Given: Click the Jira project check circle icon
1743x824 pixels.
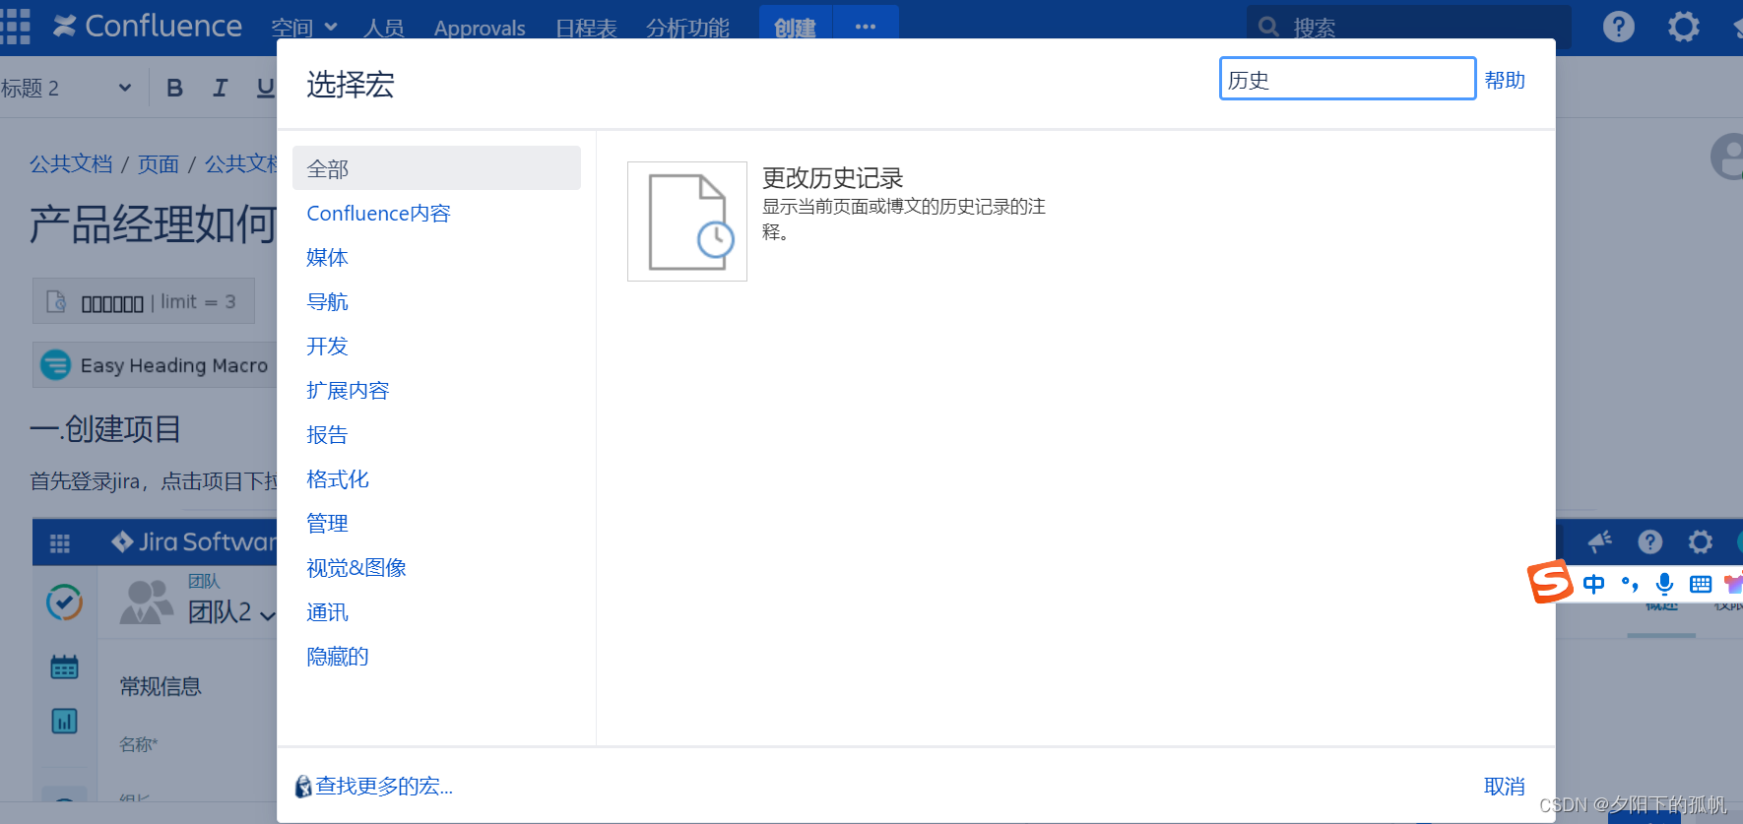Looking at the screenshot, I should coord(64,602).
